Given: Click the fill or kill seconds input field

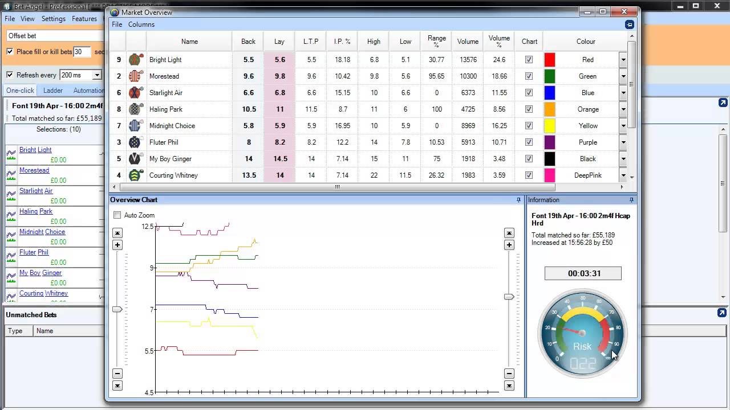Looking at the screenshot, I should (82, 52).
